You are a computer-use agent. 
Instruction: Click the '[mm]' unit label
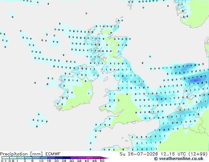(x=37, y=154)
